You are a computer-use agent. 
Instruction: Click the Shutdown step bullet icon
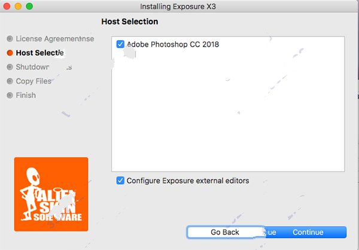10,67
